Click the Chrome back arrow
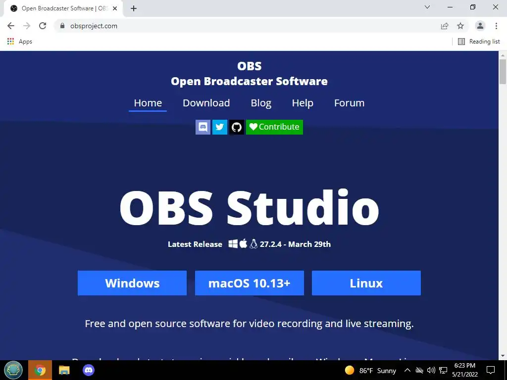507x380 pixels. tap(11, 26)
